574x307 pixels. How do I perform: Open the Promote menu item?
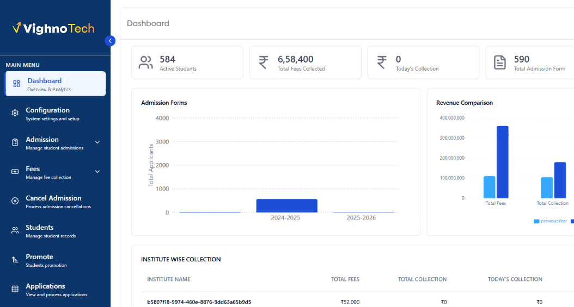point(40,260)
